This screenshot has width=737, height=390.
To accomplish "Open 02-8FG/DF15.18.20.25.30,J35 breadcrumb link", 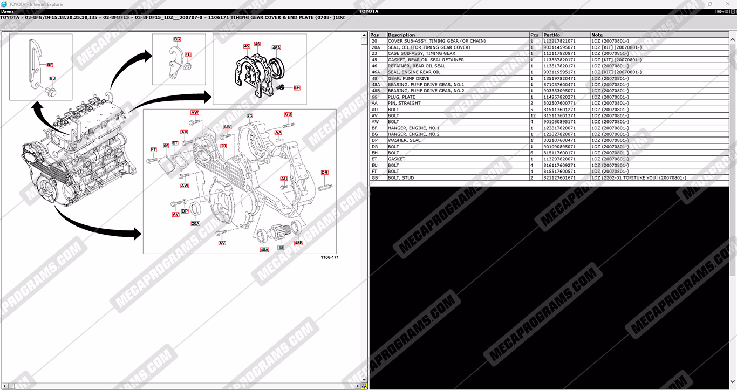I will 62,18.
